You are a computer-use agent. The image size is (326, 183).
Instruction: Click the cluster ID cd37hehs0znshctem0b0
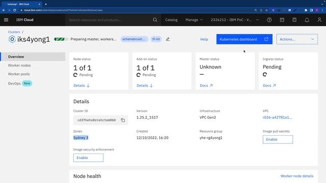(x=96, y=120)
